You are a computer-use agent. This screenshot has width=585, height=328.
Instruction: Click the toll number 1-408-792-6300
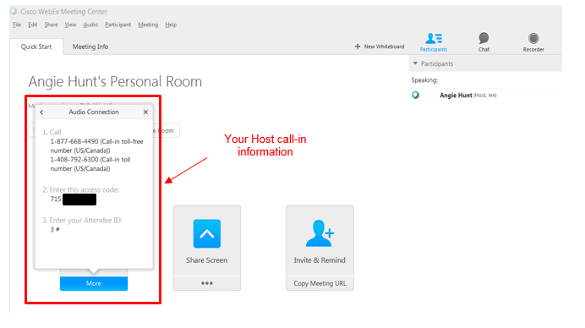click(x=74, y=159)
